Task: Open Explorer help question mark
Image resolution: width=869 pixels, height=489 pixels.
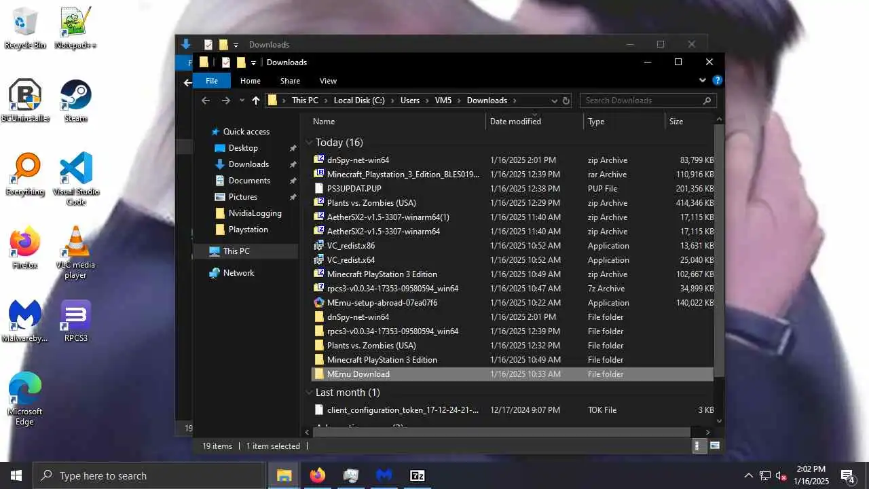Action: 717,80
